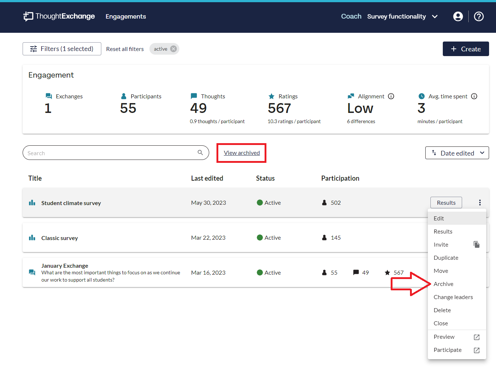This screenshot has width=496, height=369.
Task: Click the Mar 16, 2023 date
Action: click(x=208, y=272)
